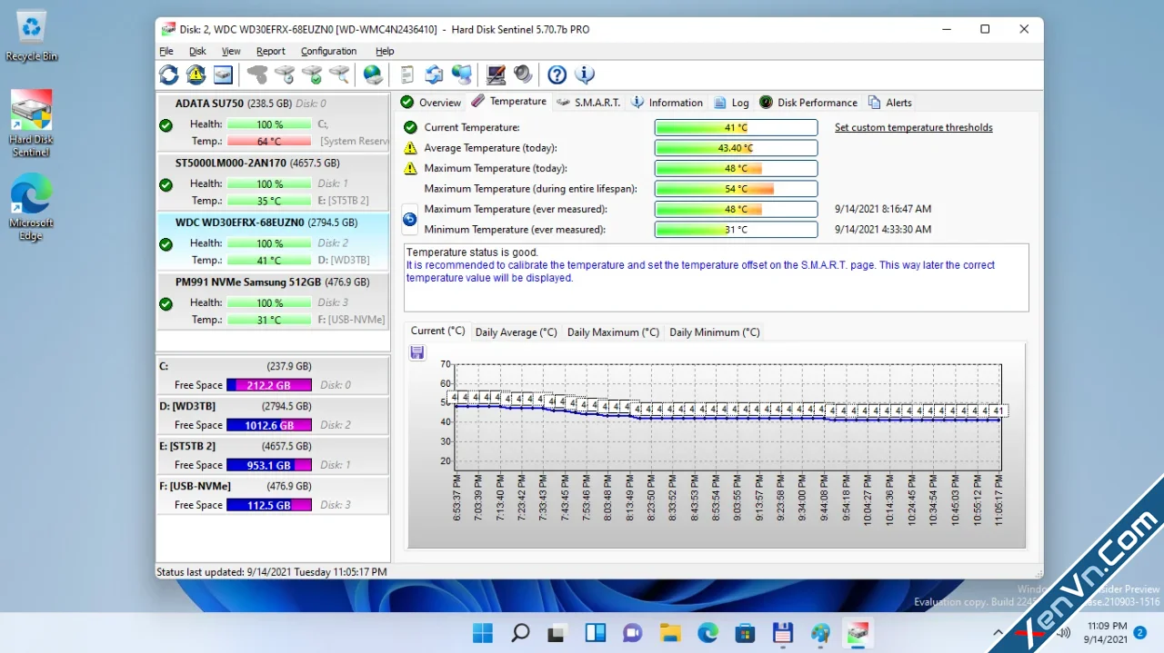Click the Recycle Bin desktop icon
The height and width of the screenshot is (653, 1164).
coord(31,36)
